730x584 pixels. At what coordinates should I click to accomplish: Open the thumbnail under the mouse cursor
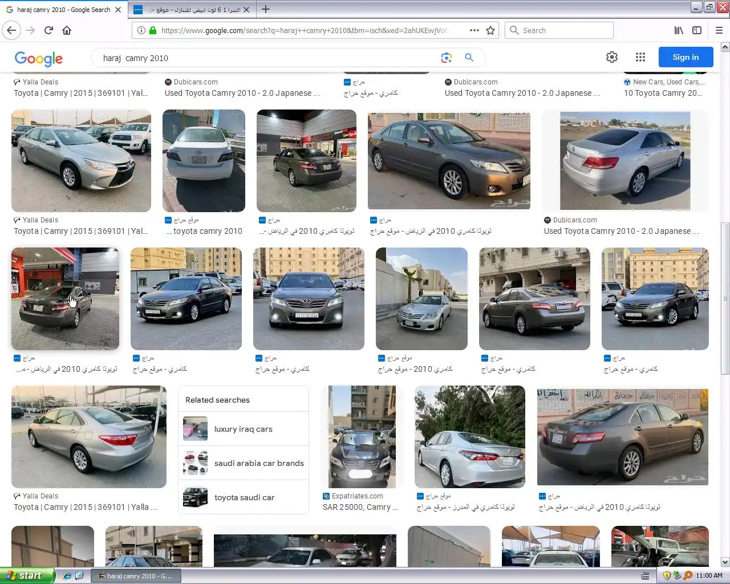[x=66, y=299]
